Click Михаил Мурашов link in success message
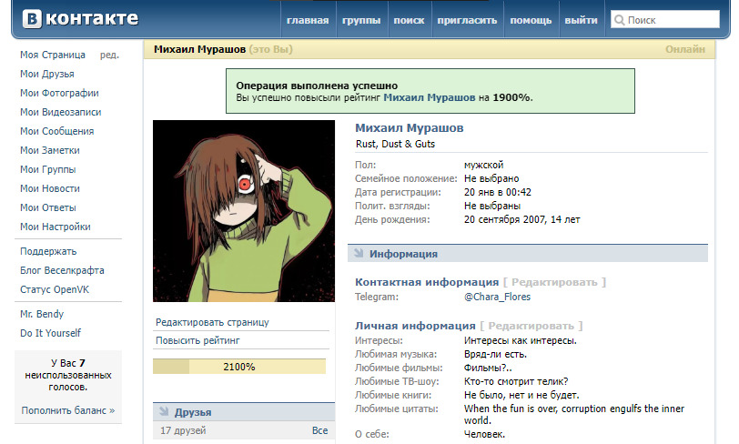The height and width of the screenshot is (444, 739). coord(430,97)
